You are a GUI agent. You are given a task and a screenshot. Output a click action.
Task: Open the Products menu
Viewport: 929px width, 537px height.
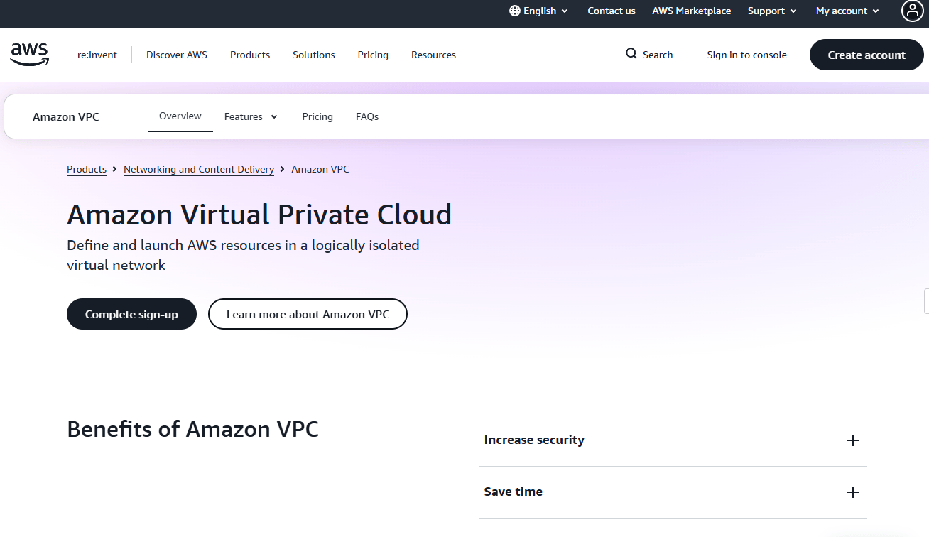[x=250, y=55]
